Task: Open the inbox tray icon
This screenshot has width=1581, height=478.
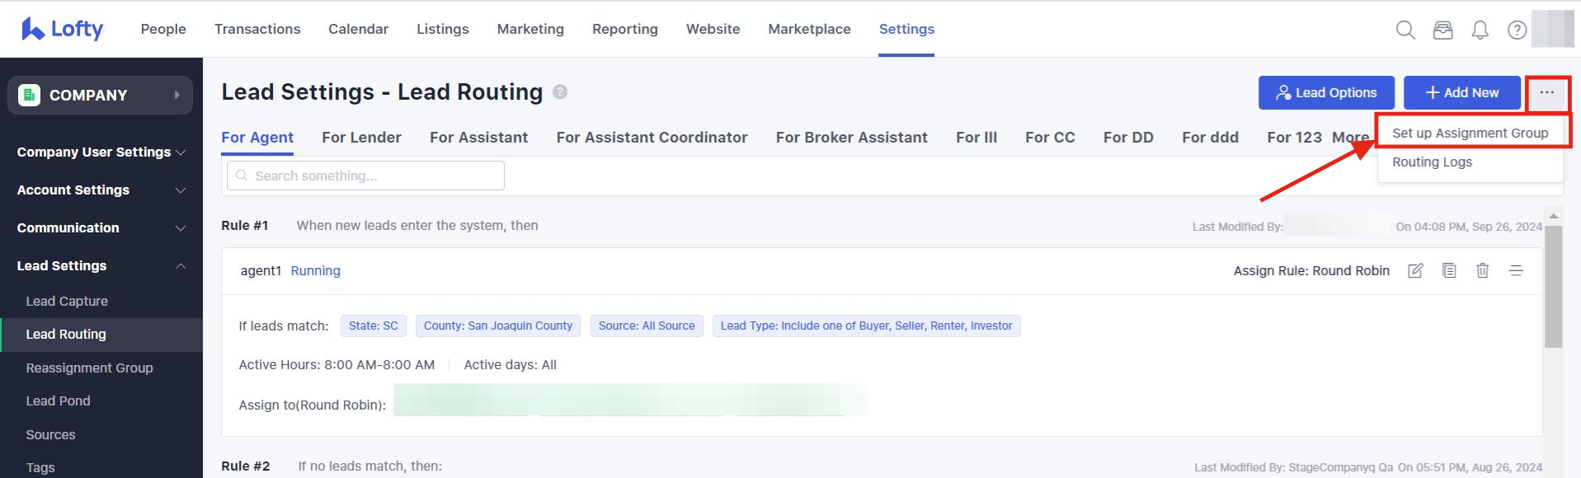Action: 1442,30
